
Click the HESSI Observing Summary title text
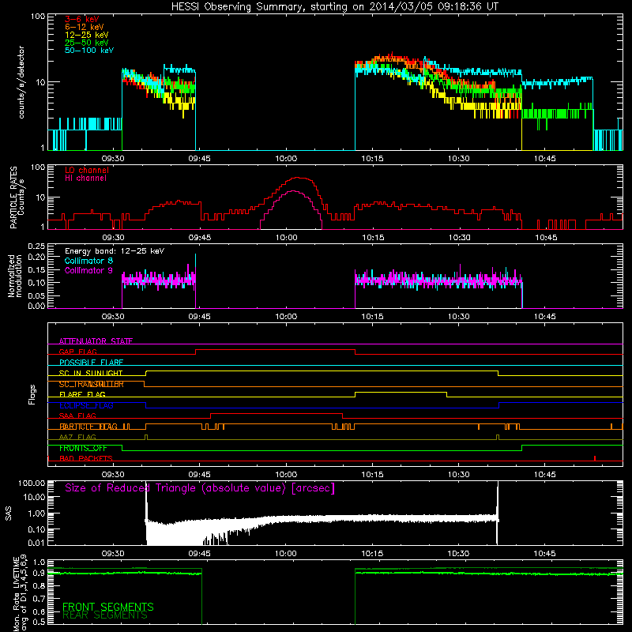point(334,7)
